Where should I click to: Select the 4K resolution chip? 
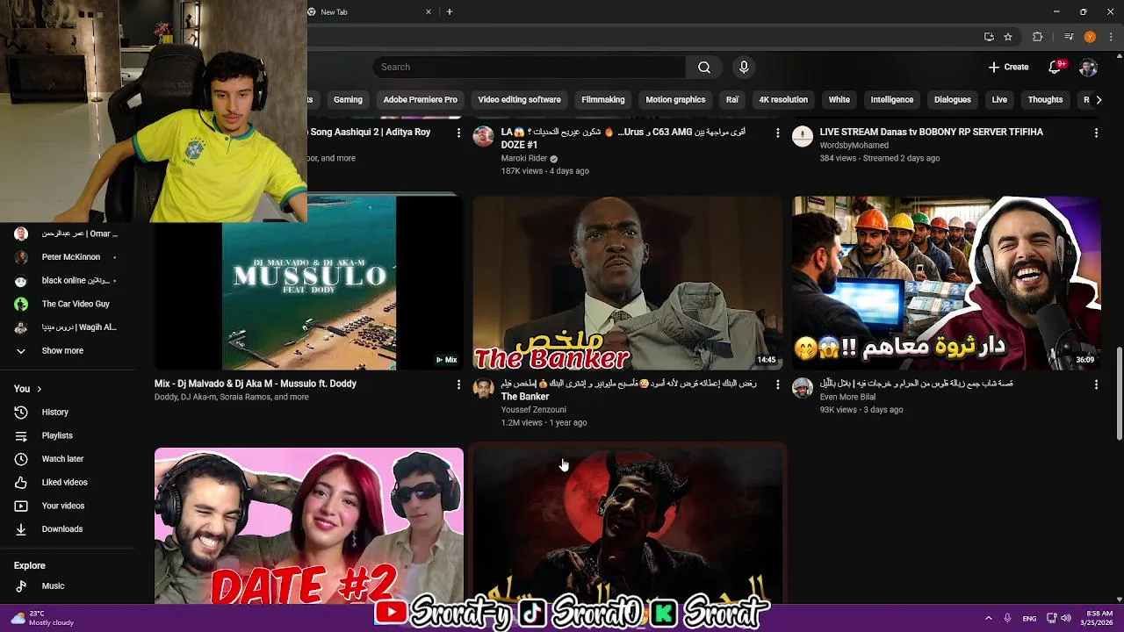point(783,100)
